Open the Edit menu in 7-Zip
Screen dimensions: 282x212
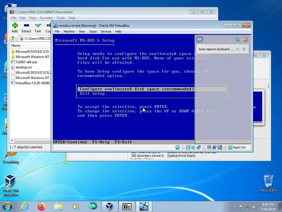click(x=23, y=18)
